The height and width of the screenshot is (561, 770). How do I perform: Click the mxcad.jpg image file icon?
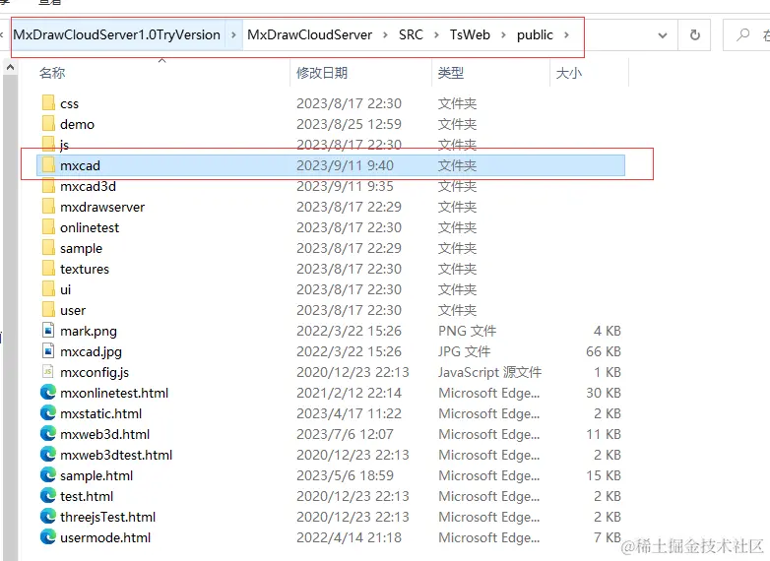coord(48,351)
